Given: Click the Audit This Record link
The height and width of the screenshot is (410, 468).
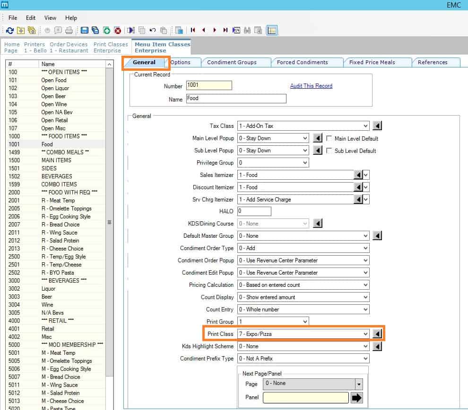Looking at the screenshot, I should (x=311, y=86).
